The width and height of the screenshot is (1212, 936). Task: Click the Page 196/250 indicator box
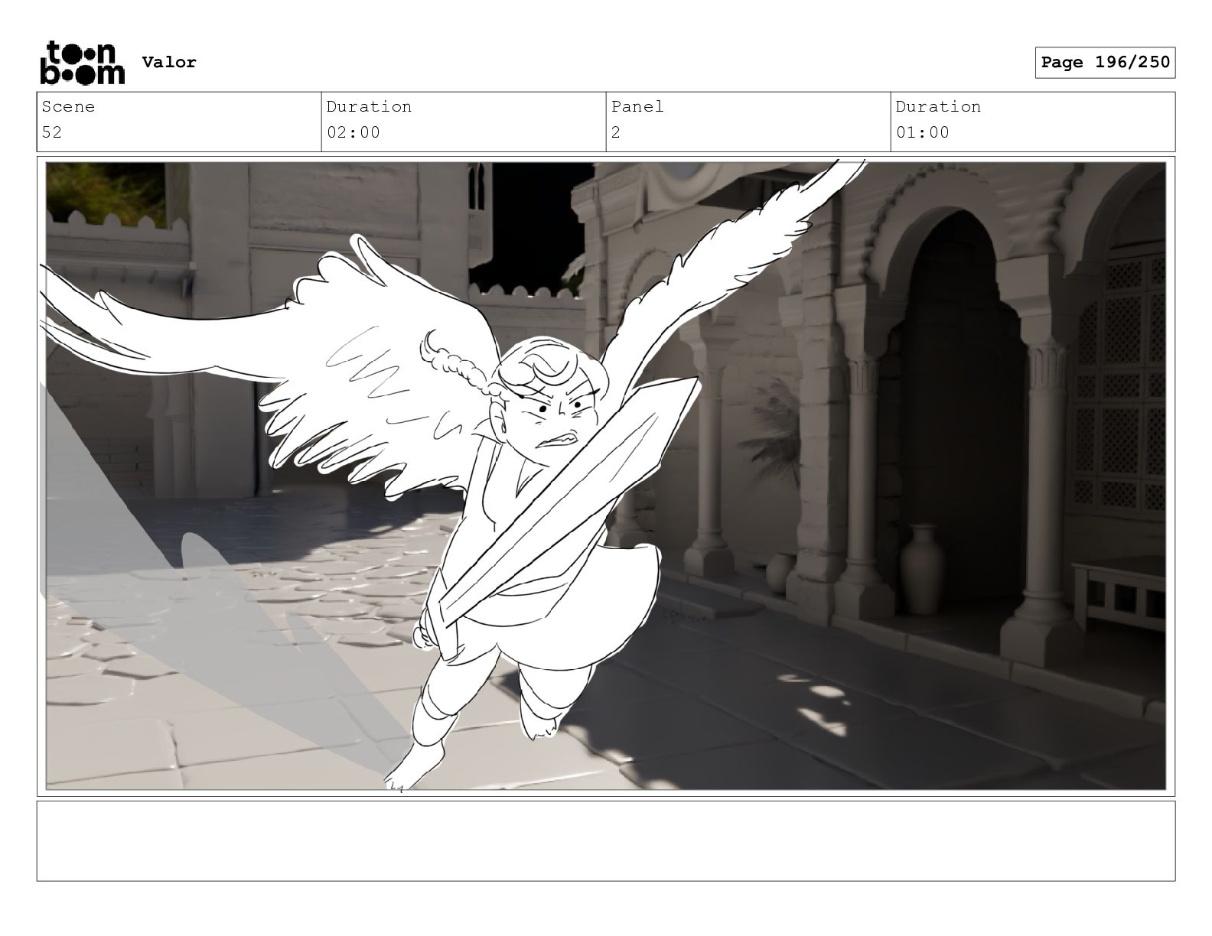(x=1105, y=63)
